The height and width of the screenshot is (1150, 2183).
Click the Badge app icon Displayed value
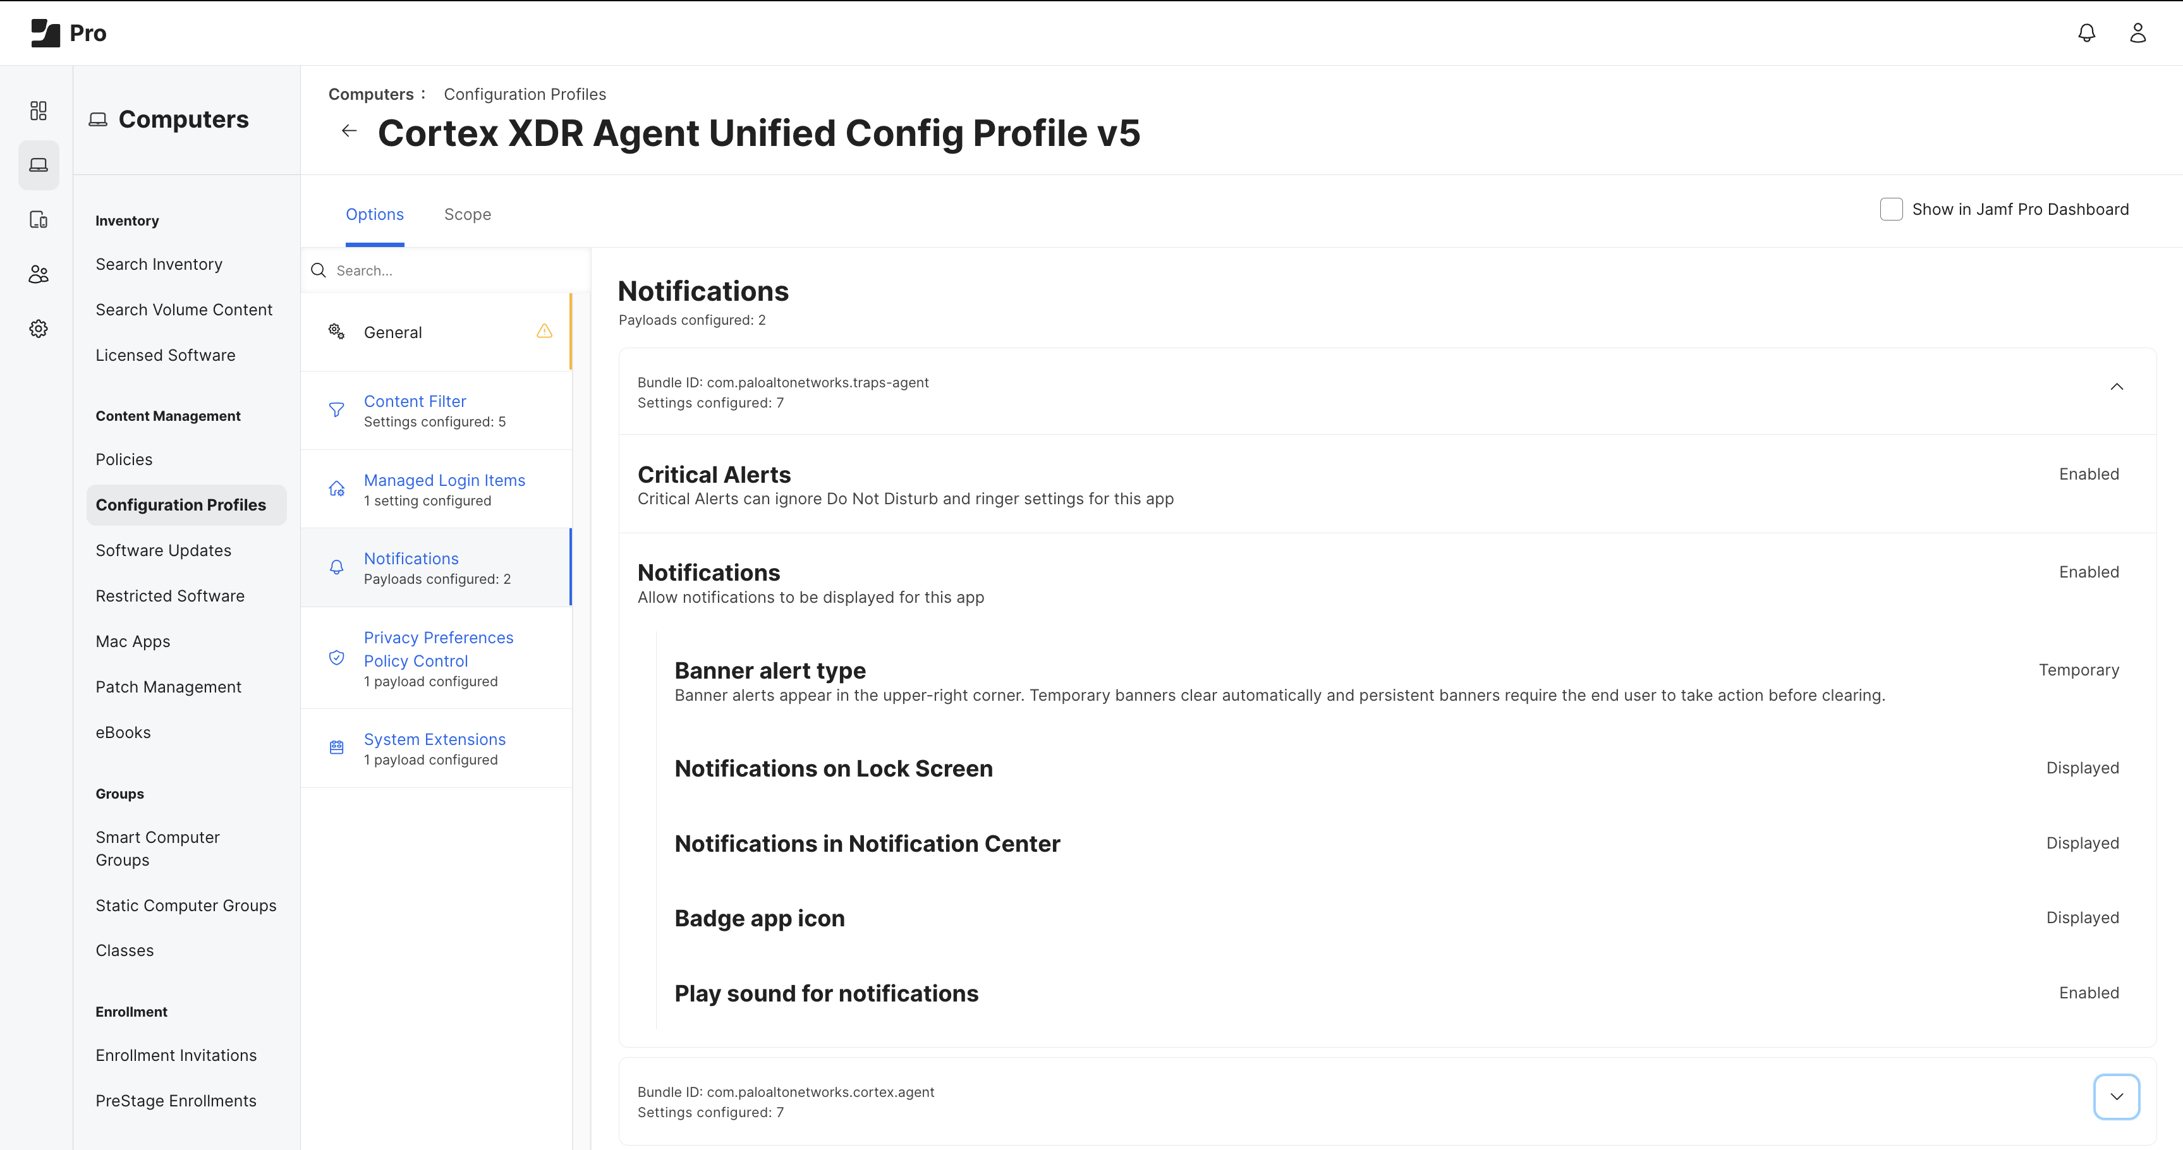tap(2082, 919)
